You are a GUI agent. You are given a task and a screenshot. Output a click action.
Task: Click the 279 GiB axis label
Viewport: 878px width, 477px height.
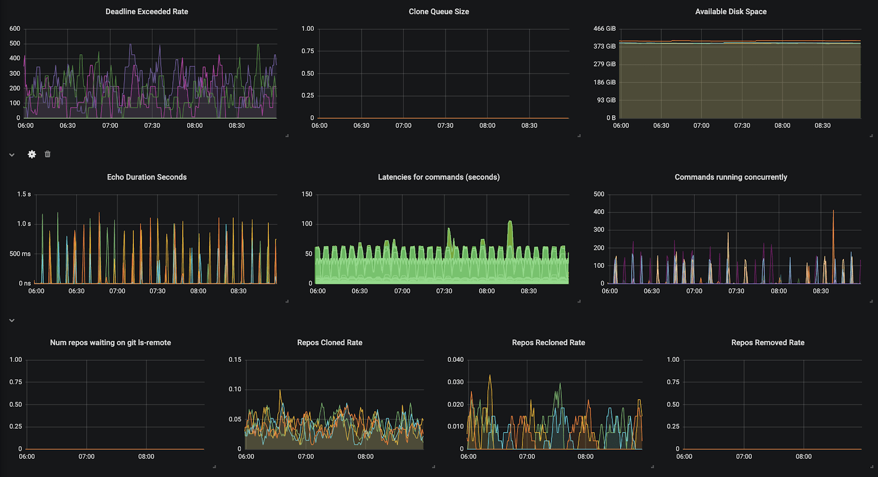tap(604, 64)
